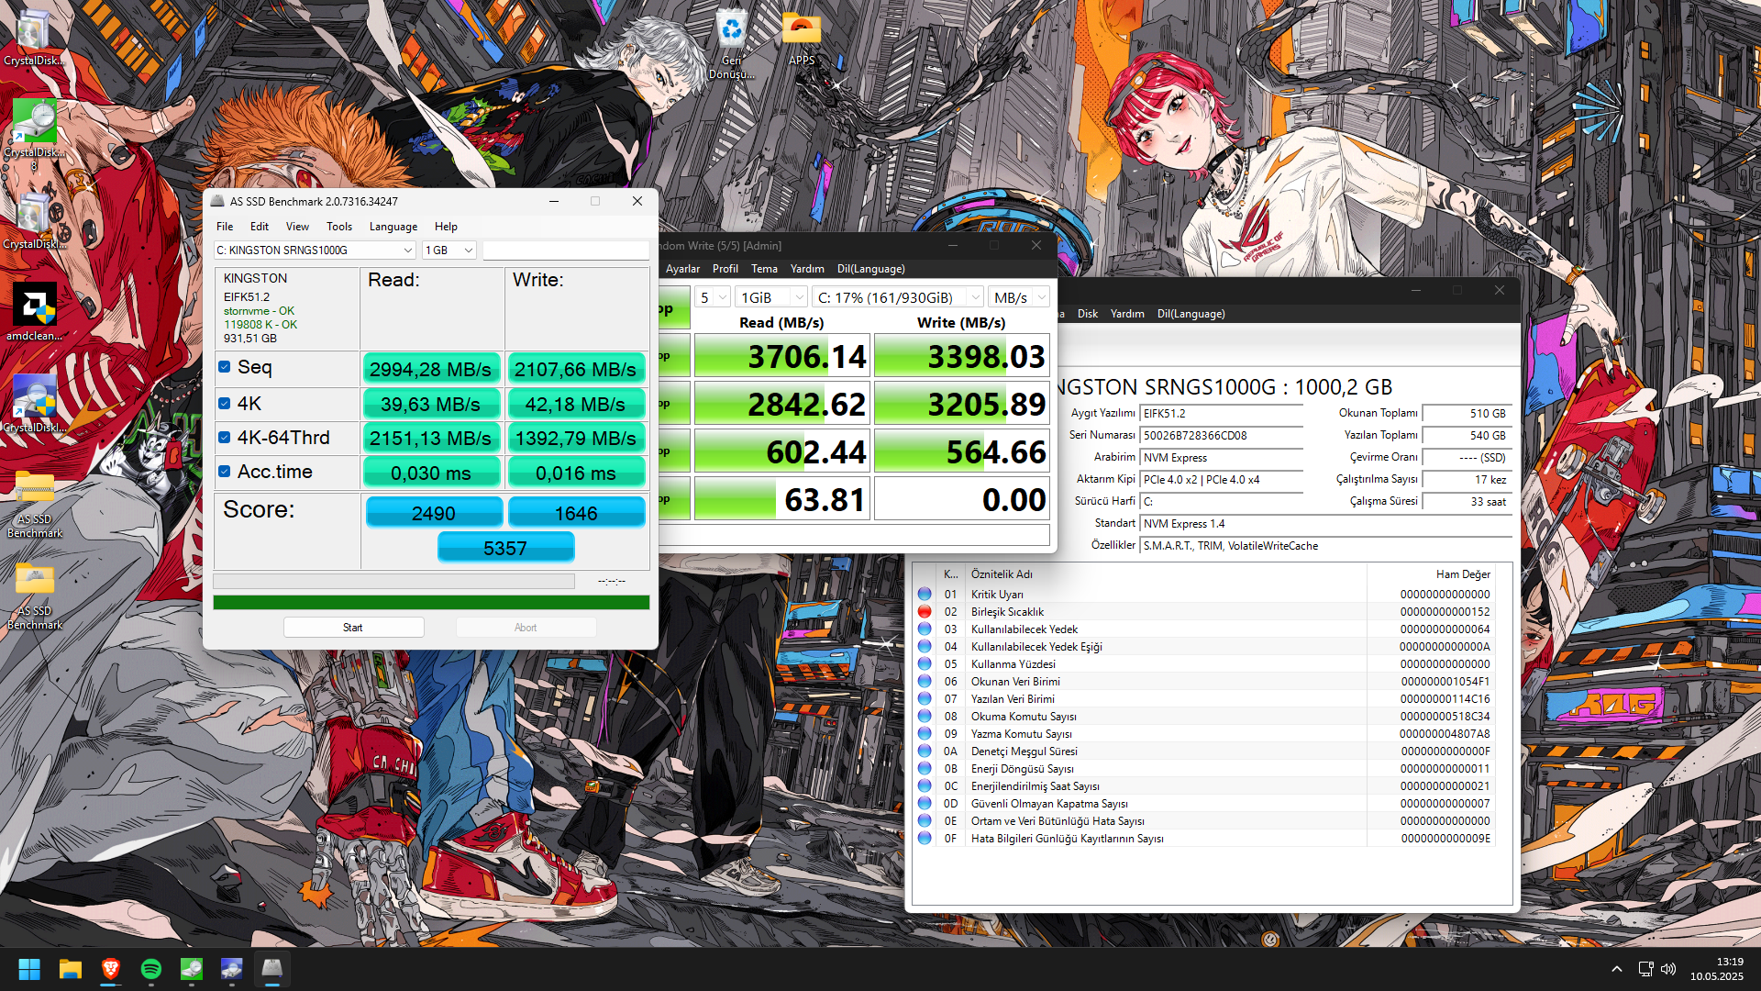Open the volume speaker tray icon

point(1668,969)
